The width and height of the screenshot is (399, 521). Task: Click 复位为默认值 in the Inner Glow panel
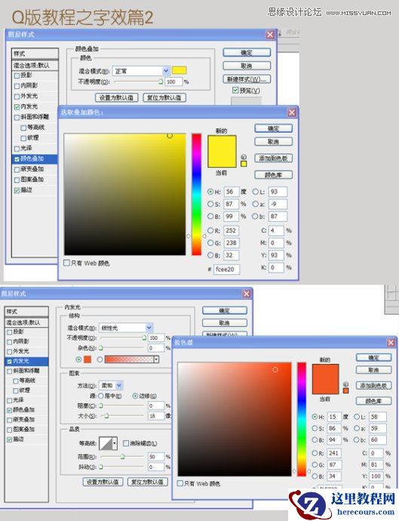(148, 482)
